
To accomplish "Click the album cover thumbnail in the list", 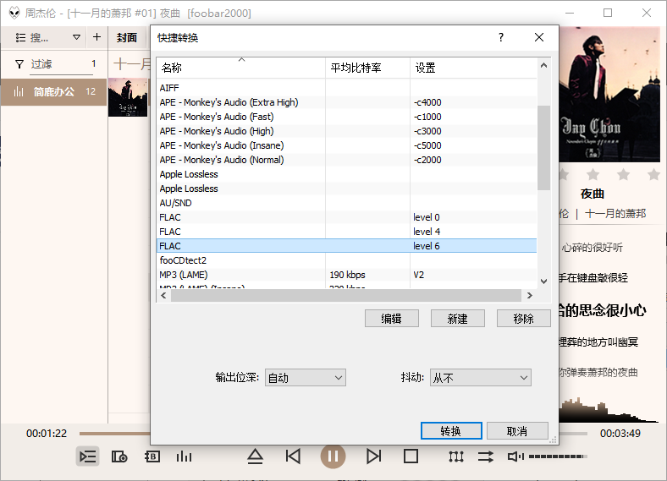I will (128, 97).
